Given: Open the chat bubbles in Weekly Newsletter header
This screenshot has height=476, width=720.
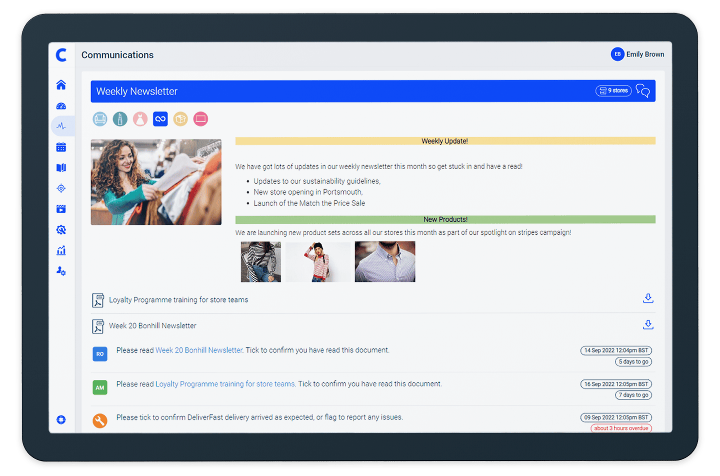Looking at the screenshot, I should (643, 91).
